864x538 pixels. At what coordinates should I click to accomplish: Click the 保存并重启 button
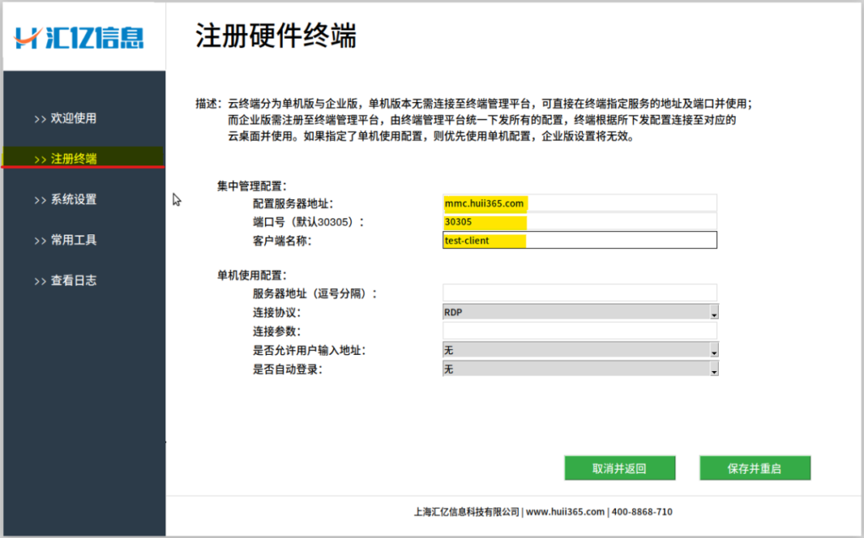coord(754,468)
